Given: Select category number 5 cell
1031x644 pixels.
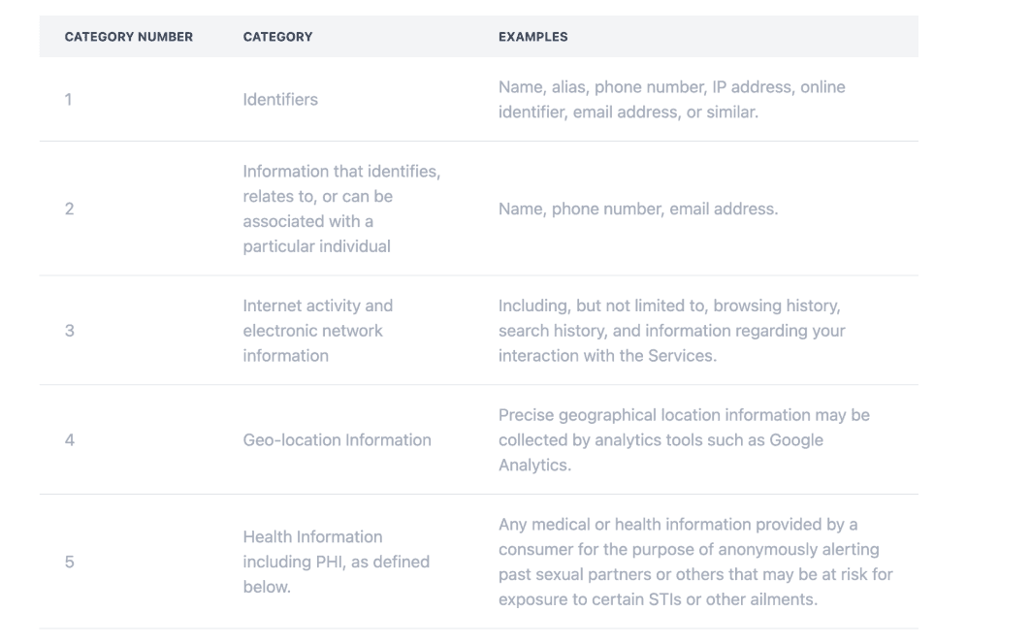Looking at the screenshot, I should [x=69, y=563].
